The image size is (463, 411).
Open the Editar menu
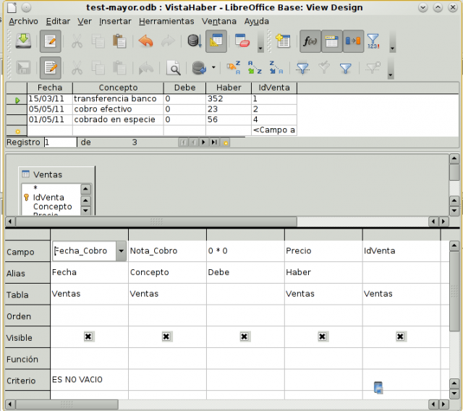coord(58,21)
